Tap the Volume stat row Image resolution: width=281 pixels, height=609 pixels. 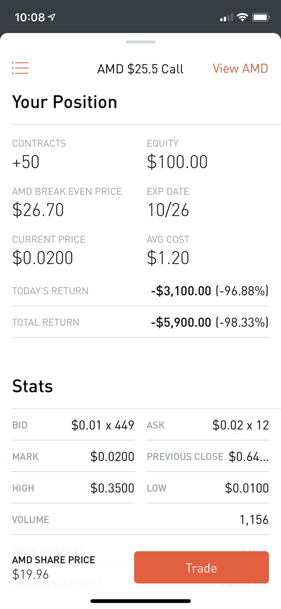click(140, 519)
